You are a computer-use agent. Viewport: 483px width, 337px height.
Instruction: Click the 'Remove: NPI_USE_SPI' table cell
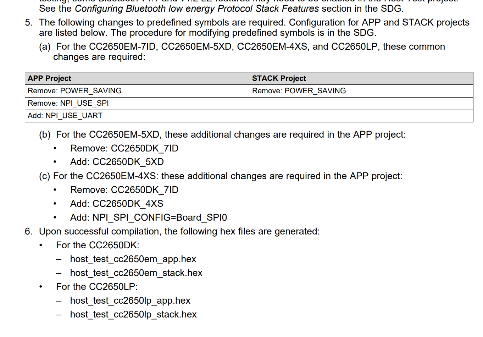coord(68,103)
